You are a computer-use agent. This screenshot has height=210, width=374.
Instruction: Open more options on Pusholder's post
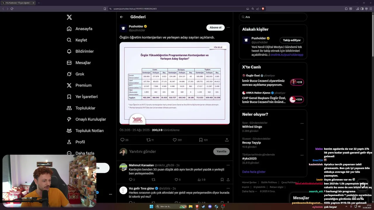(x=228, y=27)
